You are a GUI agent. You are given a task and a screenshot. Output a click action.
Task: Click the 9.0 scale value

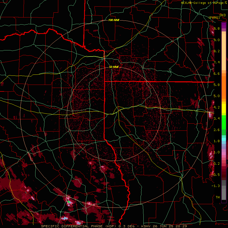217,40
